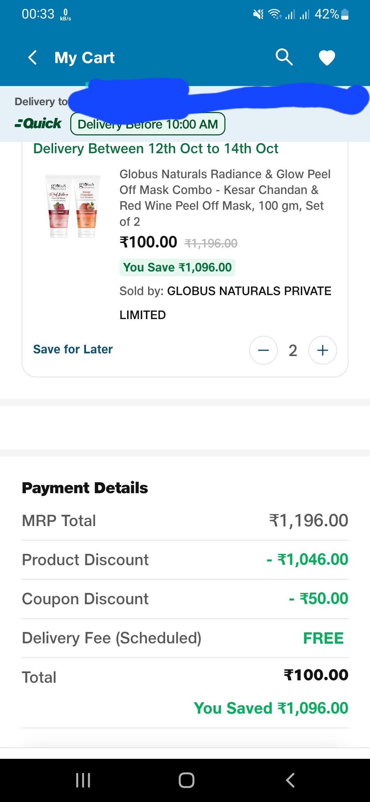The image size is (370, 802).
Task: Tap the Wi-Fi icon in status bar
Action: click(x=274, y=14)
